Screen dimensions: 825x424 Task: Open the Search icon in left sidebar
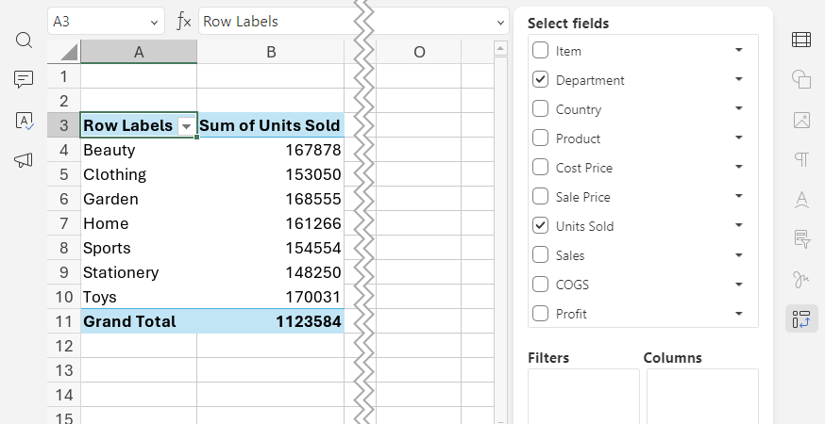(x=24, y=40)
